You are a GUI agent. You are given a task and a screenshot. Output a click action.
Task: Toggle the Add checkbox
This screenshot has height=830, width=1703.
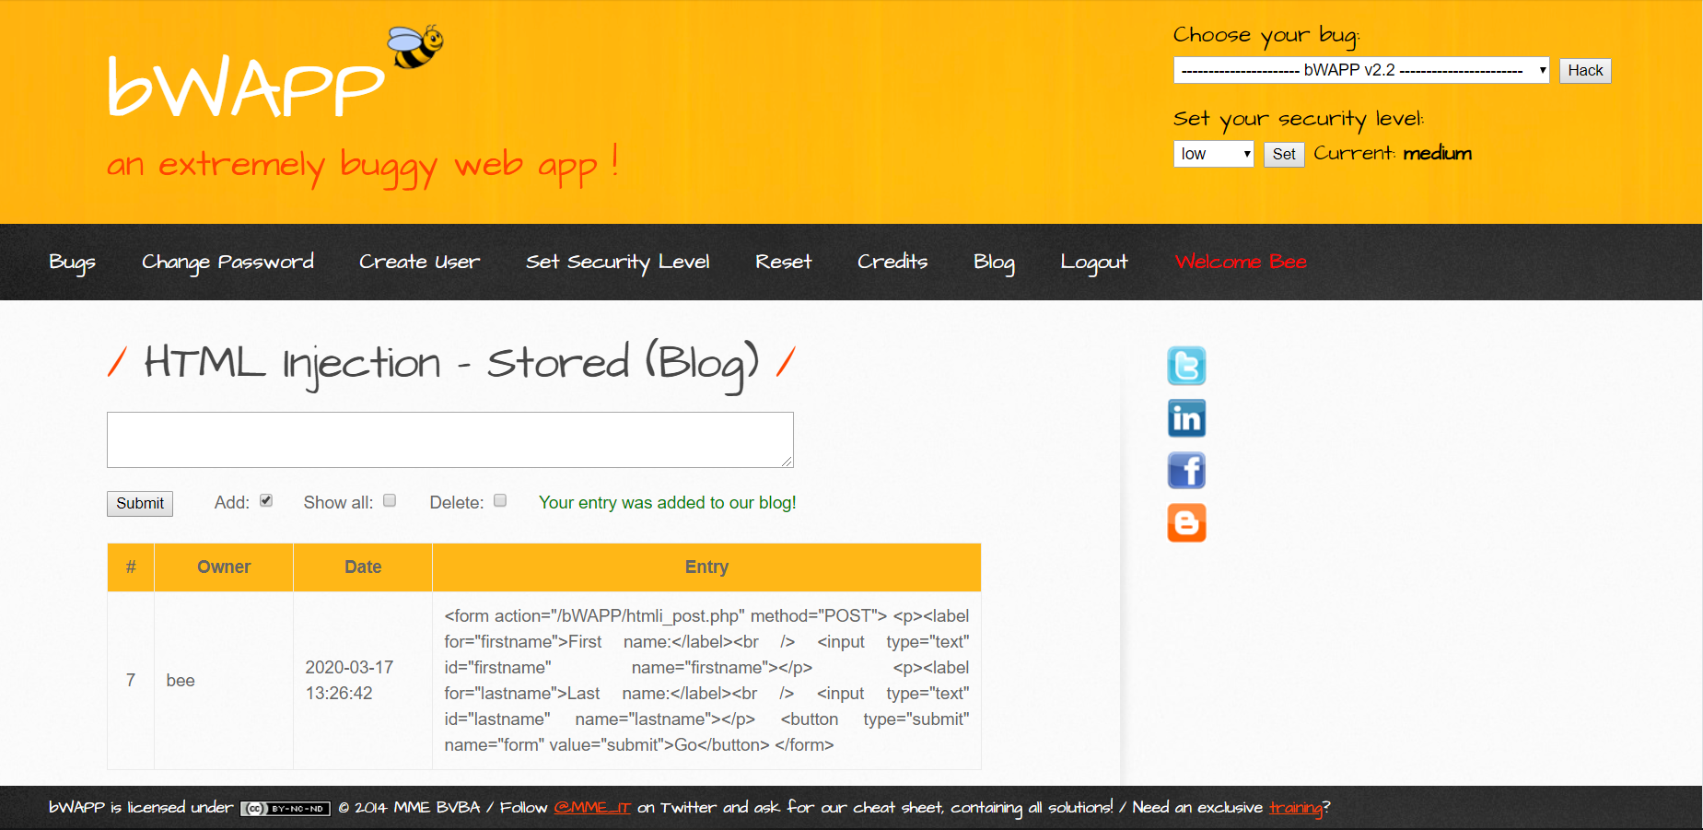[266, 500]
